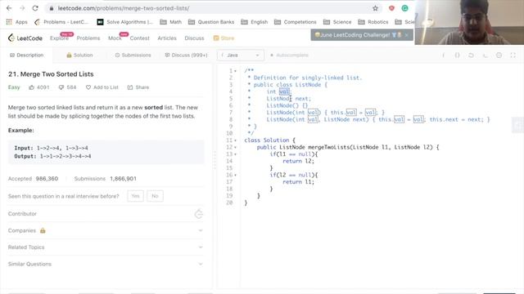Toggle fullscreen editor mode
Screen dimensions: 524x294
click(x=513, y=56)
